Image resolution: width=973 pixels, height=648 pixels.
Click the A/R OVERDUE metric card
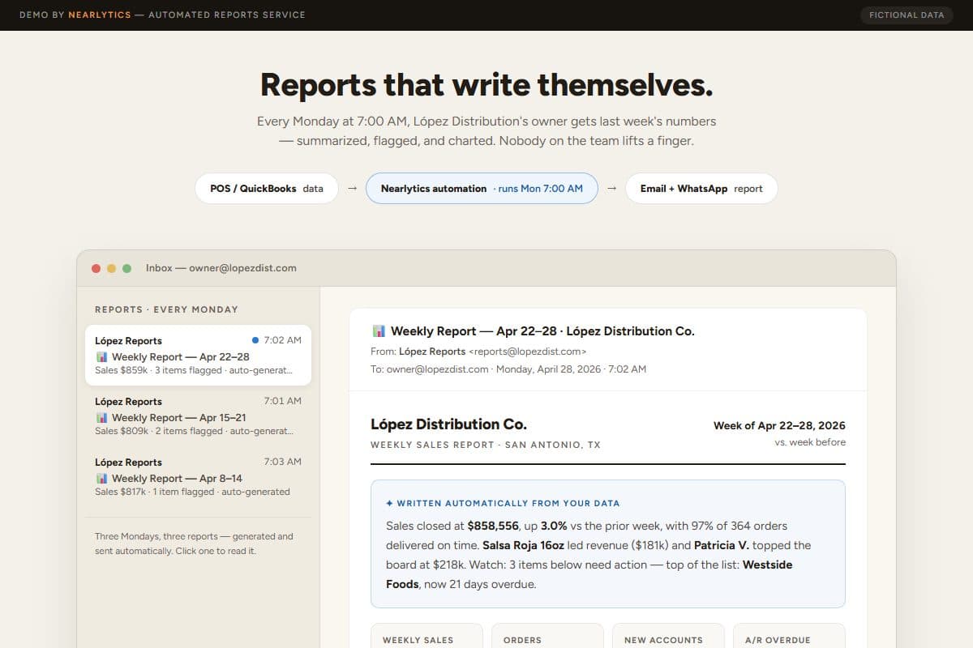point(789,636)
